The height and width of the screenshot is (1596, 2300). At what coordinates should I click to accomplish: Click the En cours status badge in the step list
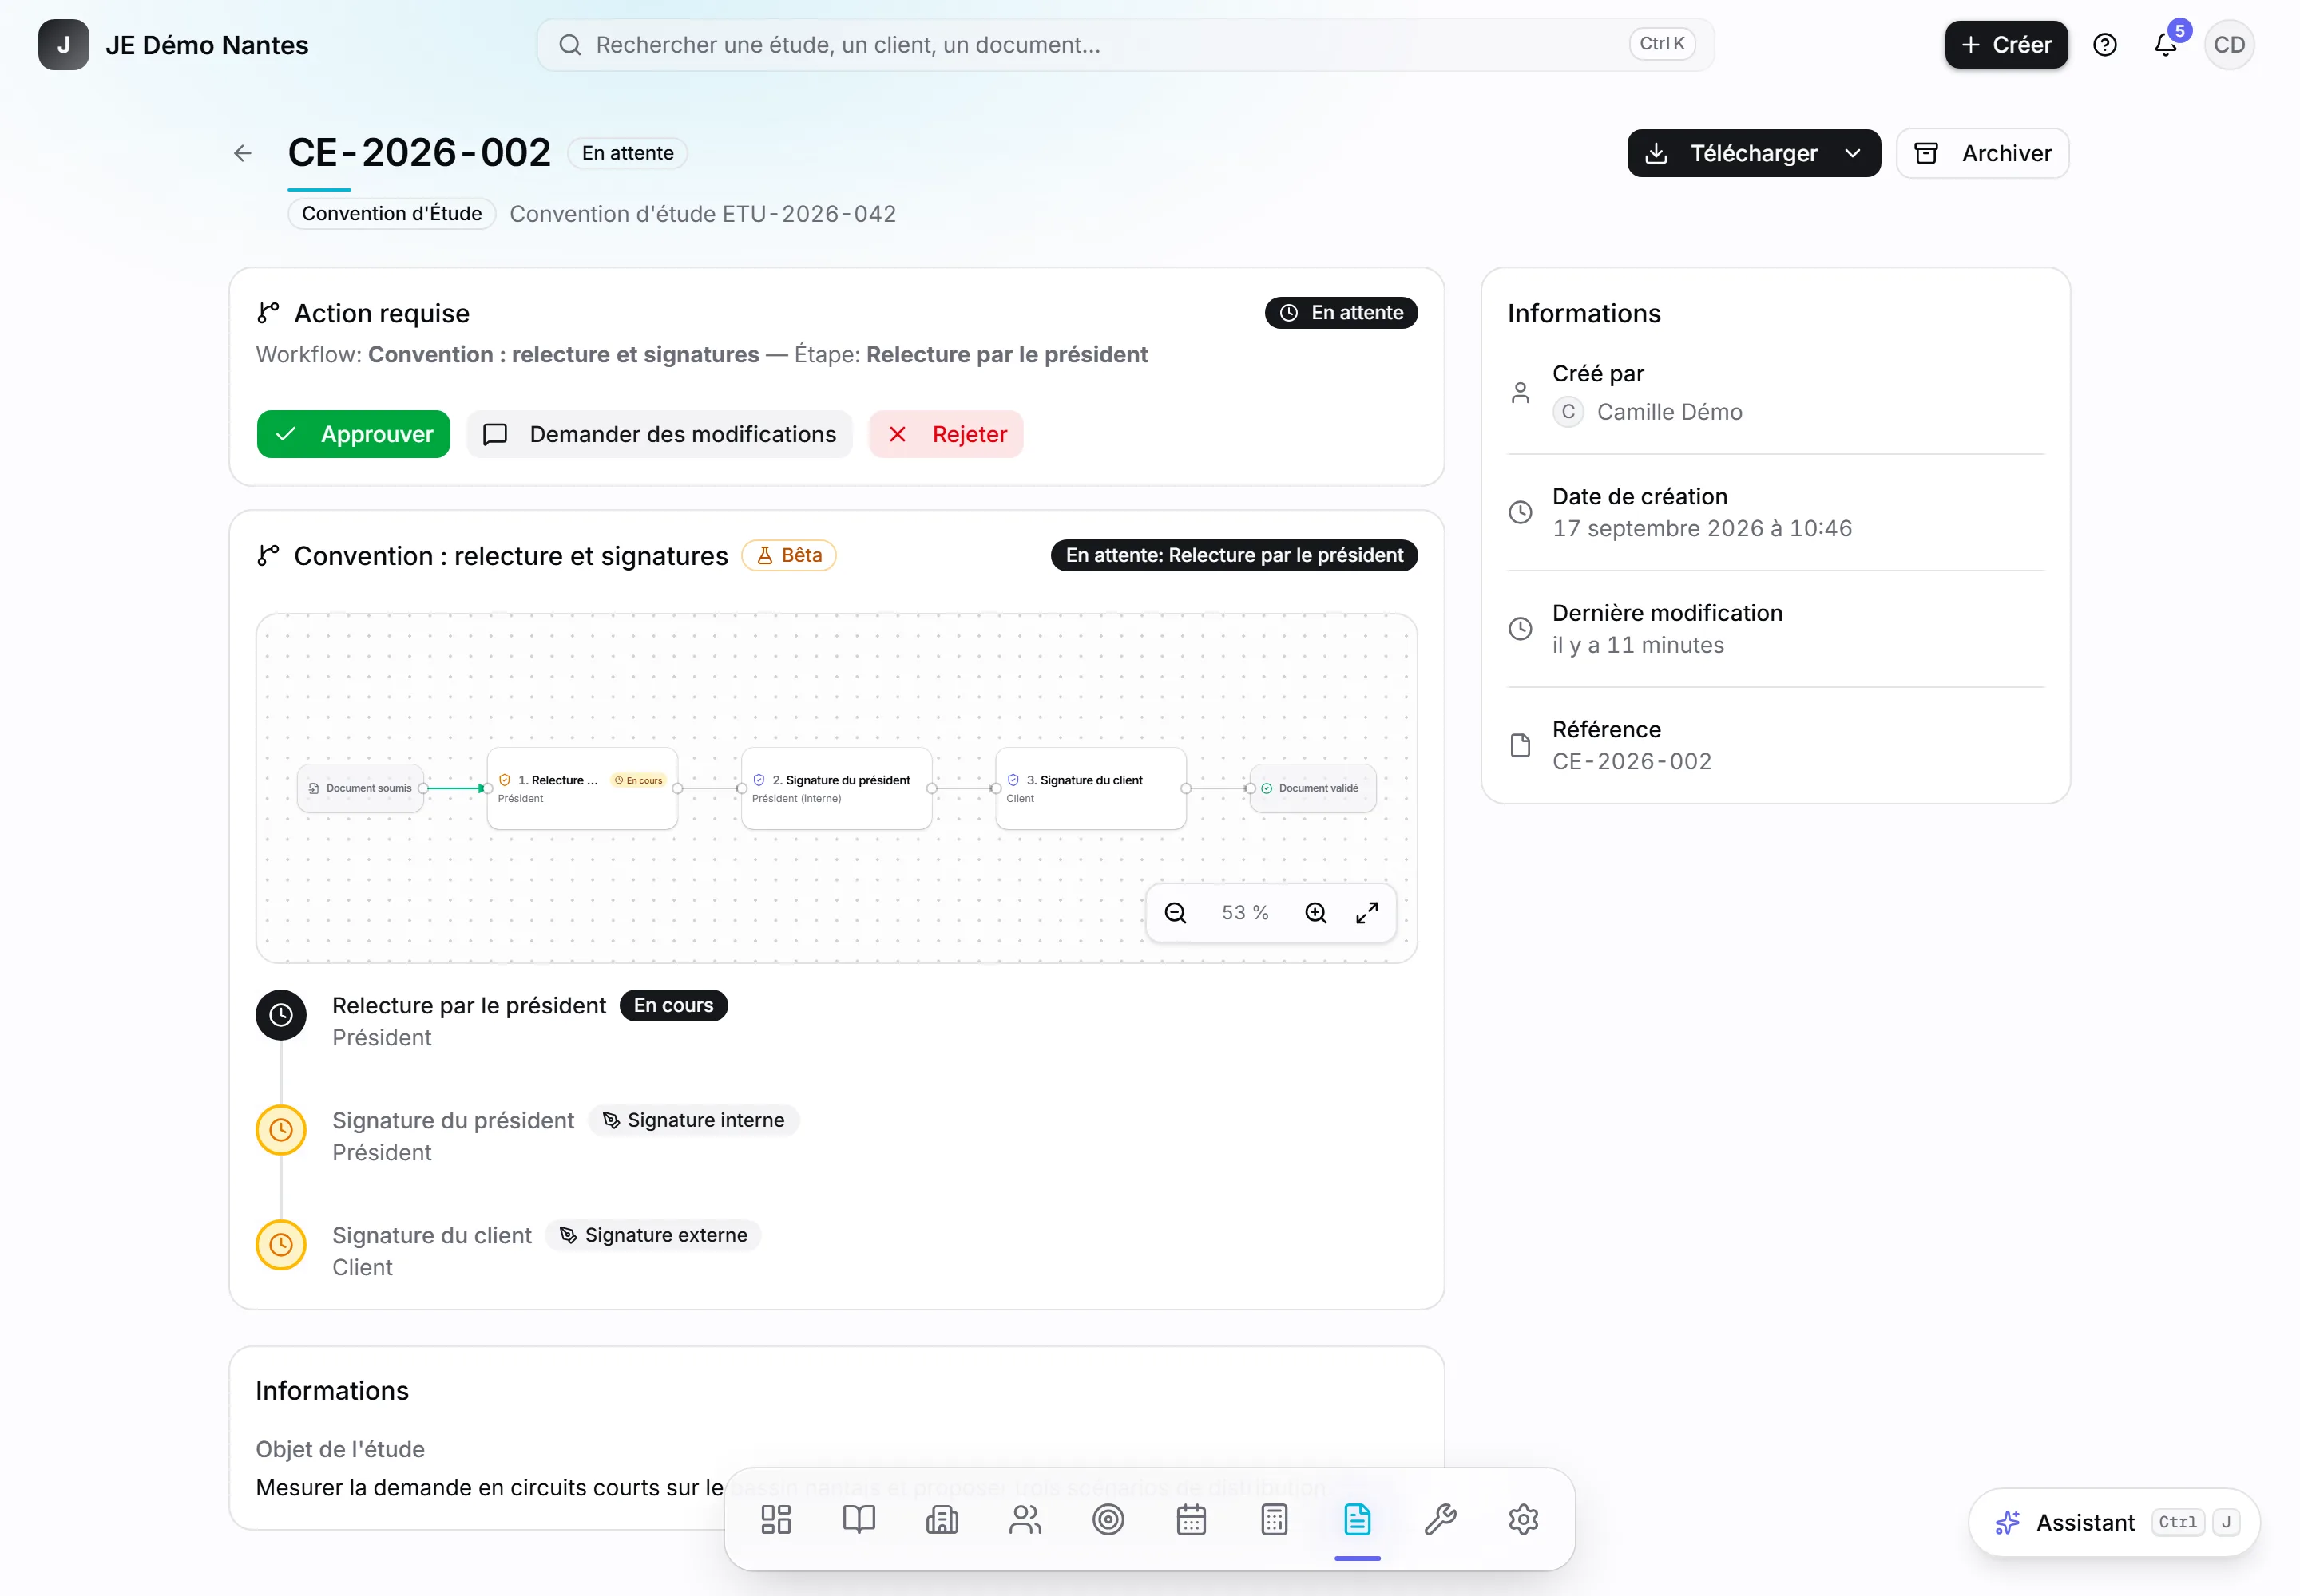pos(673,1005)
